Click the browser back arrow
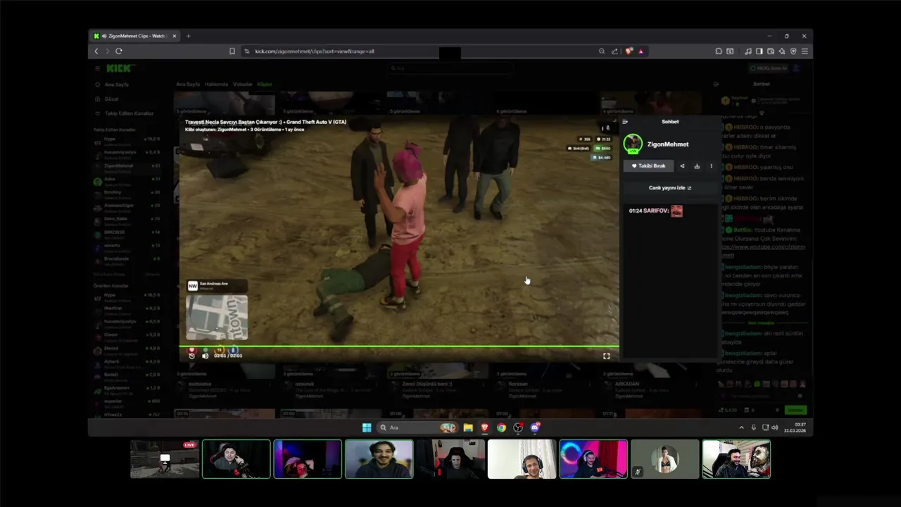This screenshot has height=507, width=901. 96,51
